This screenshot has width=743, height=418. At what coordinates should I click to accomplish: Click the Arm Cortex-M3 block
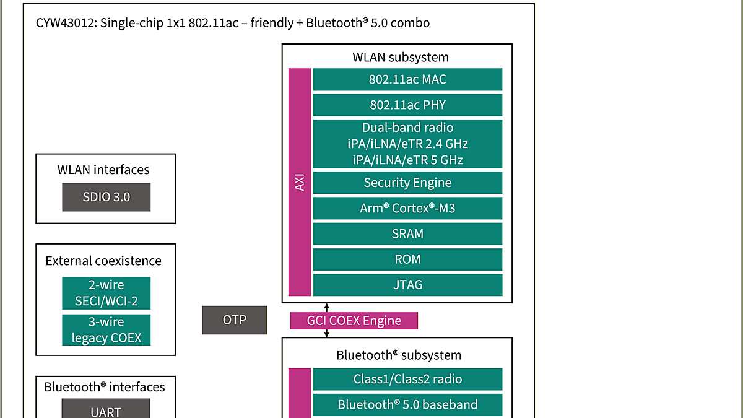click(407, 208)
